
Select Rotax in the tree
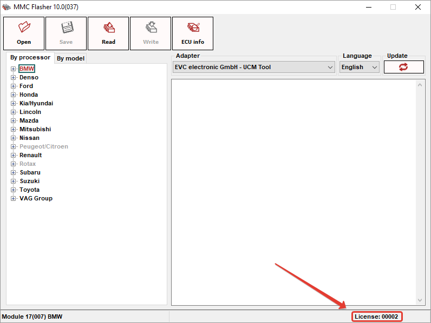pos(28,164)
